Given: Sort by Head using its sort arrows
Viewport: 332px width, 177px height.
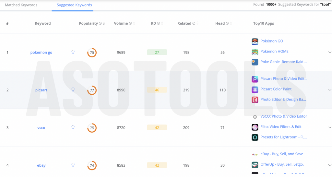Looking at the screenshot, I should (x=231, y=23).
